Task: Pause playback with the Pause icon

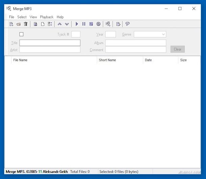Action: (x=84, y=24)
